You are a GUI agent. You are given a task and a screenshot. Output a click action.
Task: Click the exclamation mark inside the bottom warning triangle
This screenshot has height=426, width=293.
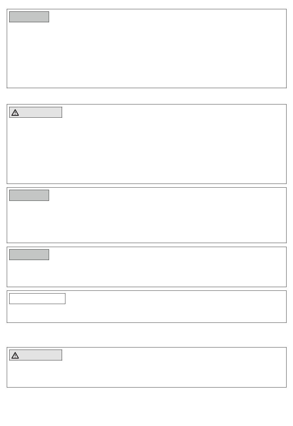[15, 356]
